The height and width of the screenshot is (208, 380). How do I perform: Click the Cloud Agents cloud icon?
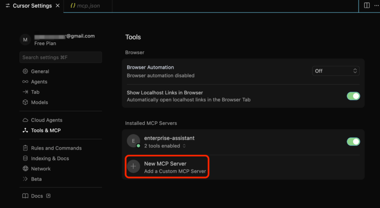pos(25,120)
